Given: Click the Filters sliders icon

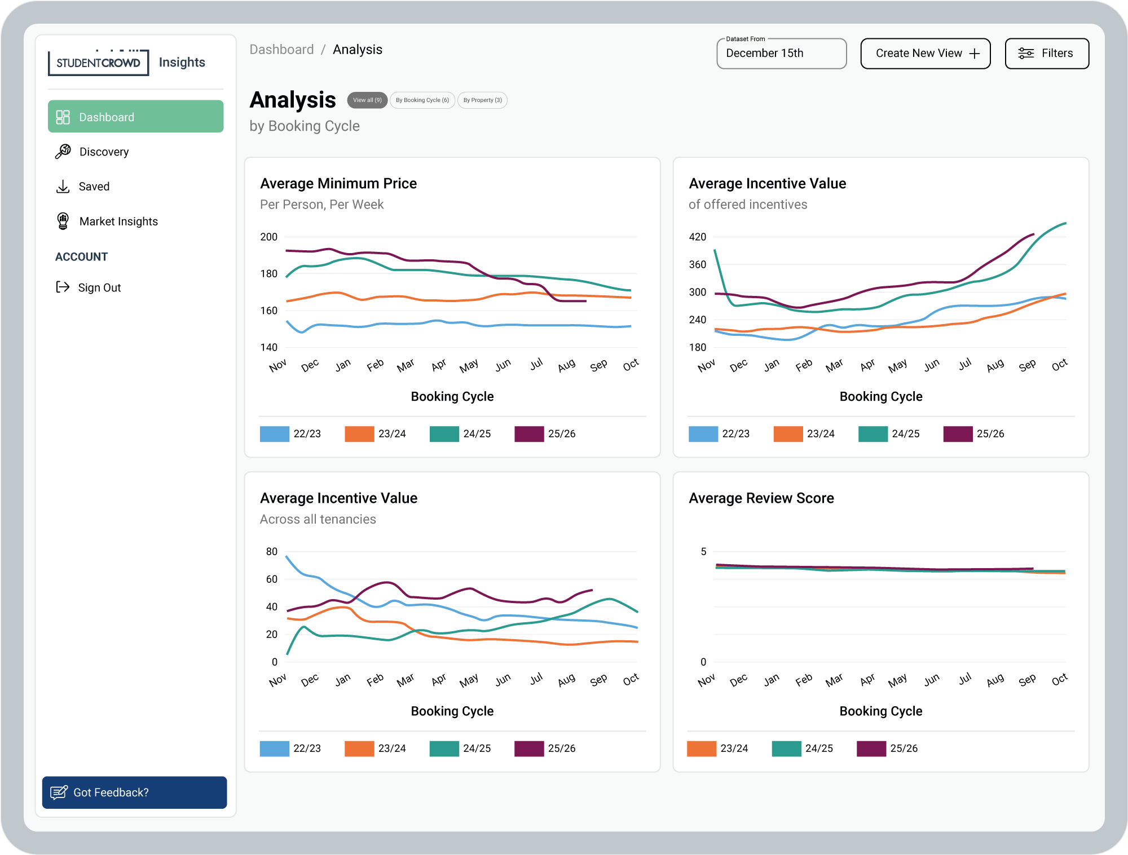Looking at the screenshot, I should [x=1025, y=53].
